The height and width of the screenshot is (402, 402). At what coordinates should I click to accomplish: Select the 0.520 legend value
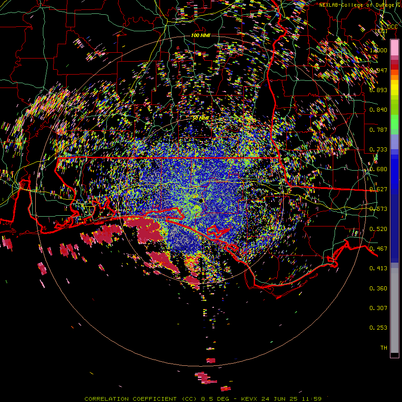pos(378,229)
